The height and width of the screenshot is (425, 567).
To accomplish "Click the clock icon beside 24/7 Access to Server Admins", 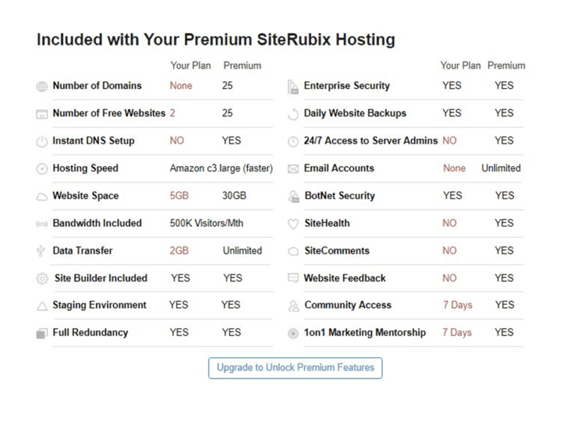I will pyautogui.click(x=293, y=141).
